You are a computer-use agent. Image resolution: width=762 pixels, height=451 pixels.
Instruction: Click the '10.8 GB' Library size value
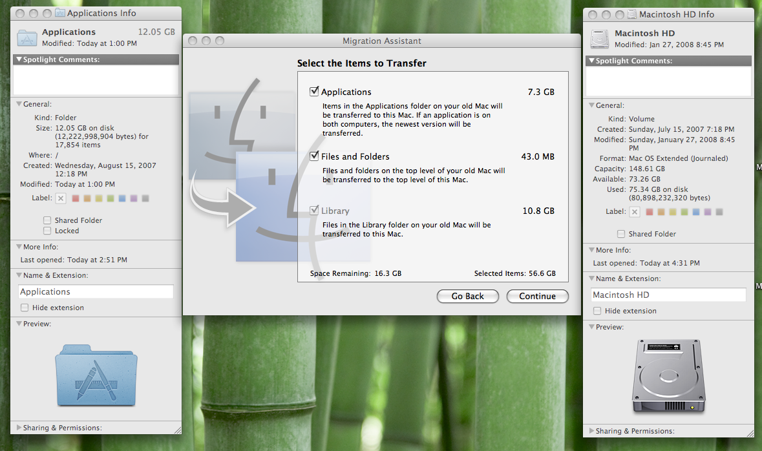pyautogui.click(x=538, y=211)
